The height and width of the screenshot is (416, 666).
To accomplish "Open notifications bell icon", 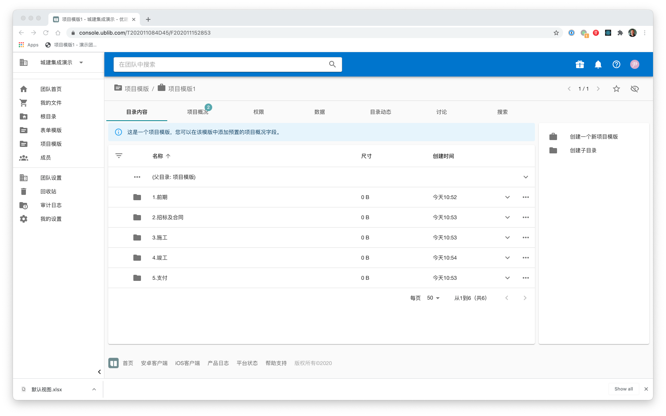I will coord(598,64).
